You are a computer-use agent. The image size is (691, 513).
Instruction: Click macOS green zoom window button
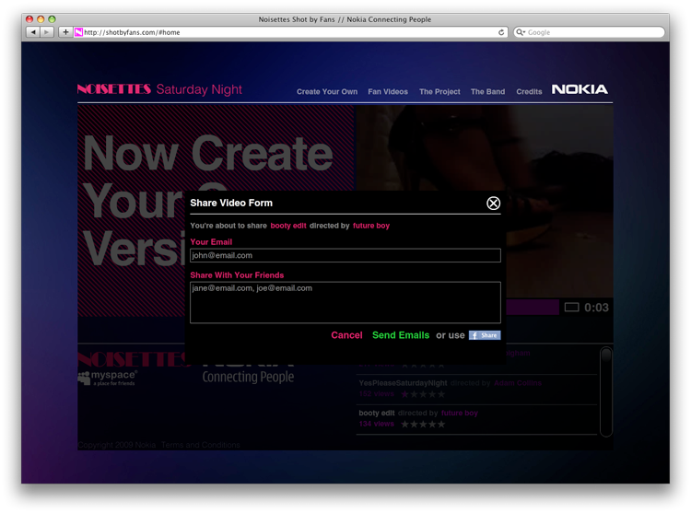point(52,19)
